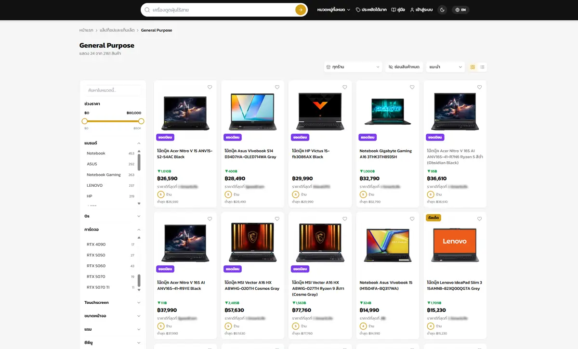Expand the แรม RAM filter section
This screenshot has height=349, width=578.
point(113,329)
